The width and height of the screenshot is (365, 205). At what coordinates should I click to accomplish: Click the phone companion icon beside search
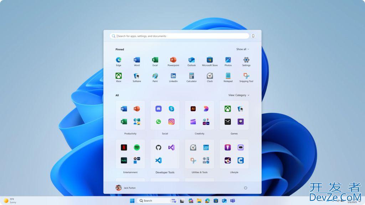click(x=253, y=36)
